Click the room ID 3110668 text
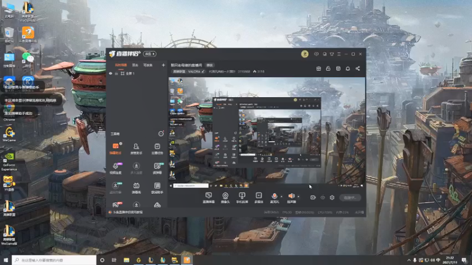 coord(244,71)
